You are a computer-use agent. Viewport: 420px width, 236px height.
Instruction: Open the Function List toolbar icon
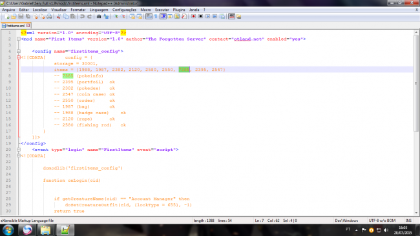coord(184,17)
